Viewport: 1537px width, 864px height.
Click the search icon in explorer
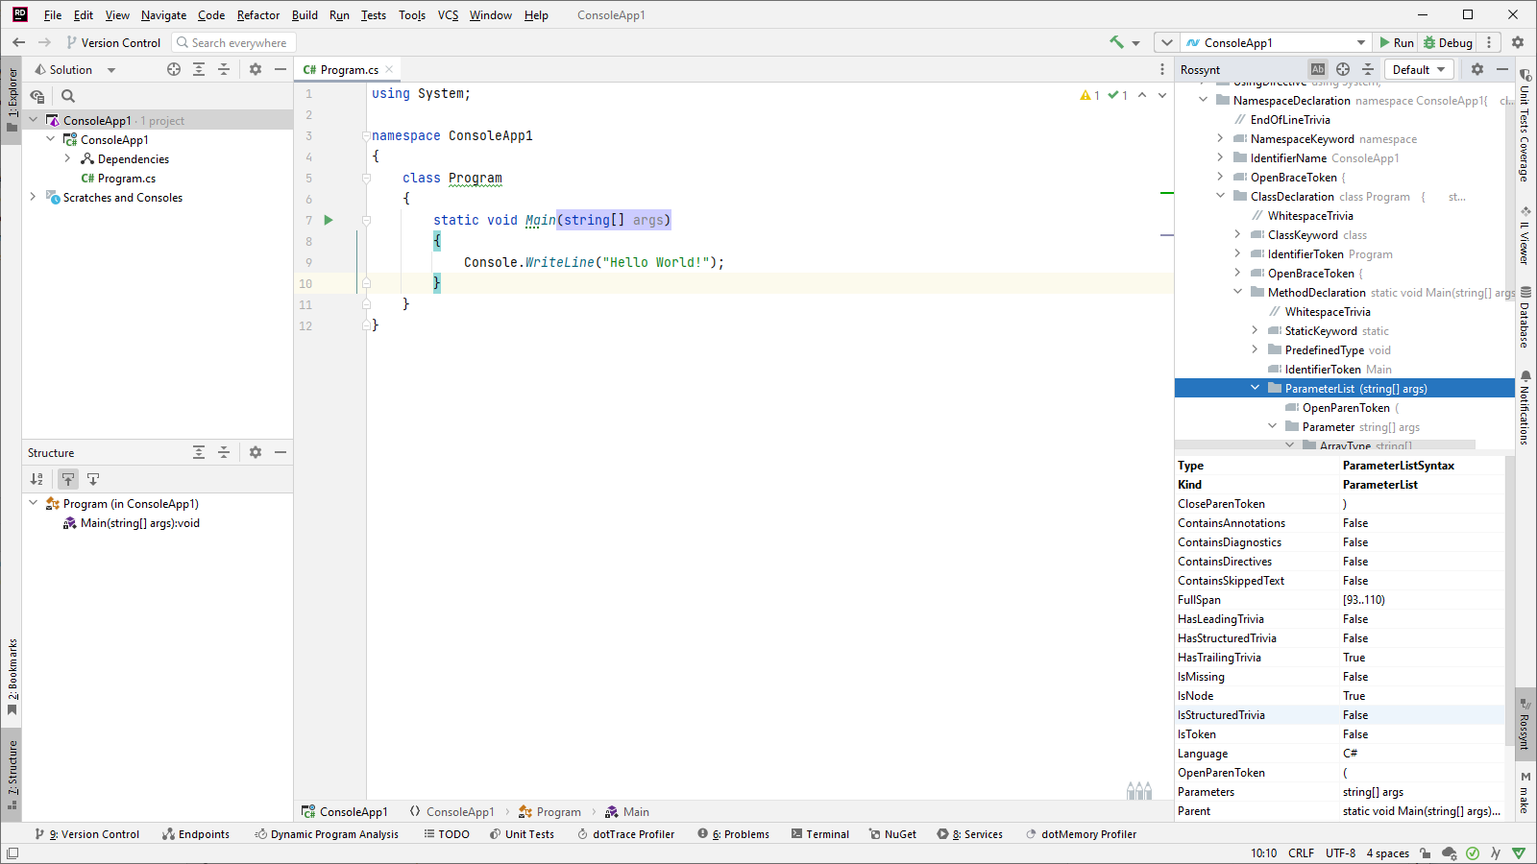pyautogui.click(x=68, y=96)
